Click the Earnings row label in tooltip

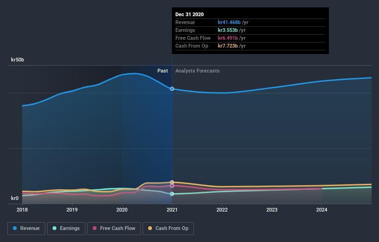pyautogui.click(x=185, y=30)
